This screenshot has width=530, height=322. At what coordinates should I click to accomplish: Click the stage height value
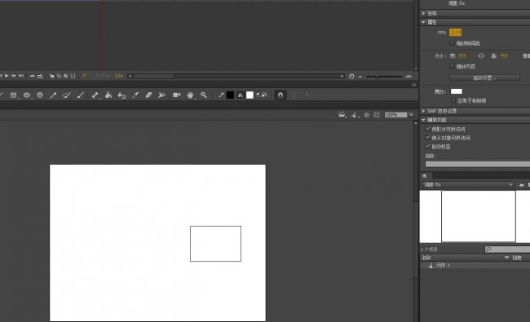504,55
